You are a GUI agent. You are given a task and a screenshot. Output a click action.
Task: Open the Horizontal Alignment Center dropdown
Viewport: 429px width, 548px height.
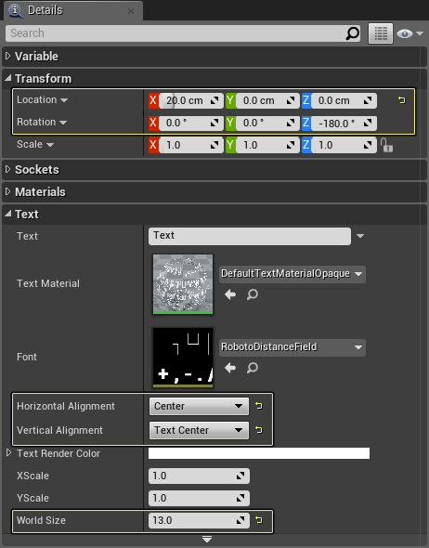click(x=199, y=406)
